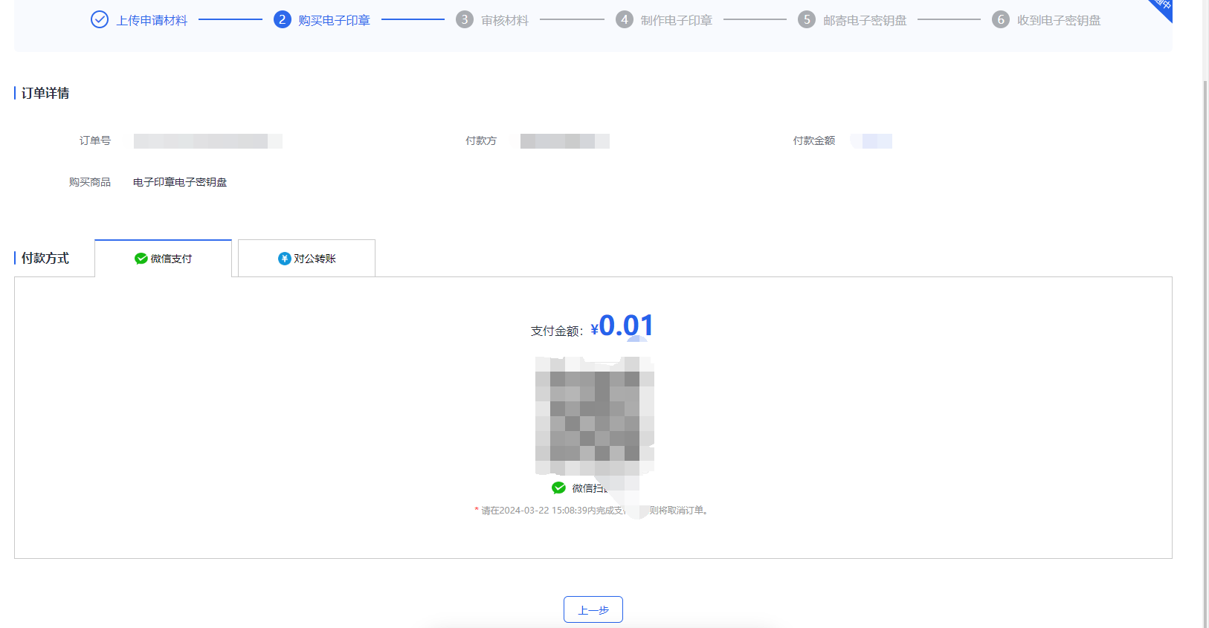Click the blue yen icon in the 对公转账 tab
Image resolution: width=1209 pixels, height=628 pixels.
[x=284, y=259]
